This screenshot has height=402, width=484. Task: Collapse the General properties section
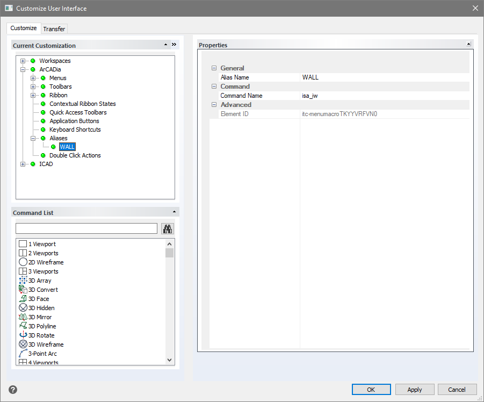click(214, 68)
